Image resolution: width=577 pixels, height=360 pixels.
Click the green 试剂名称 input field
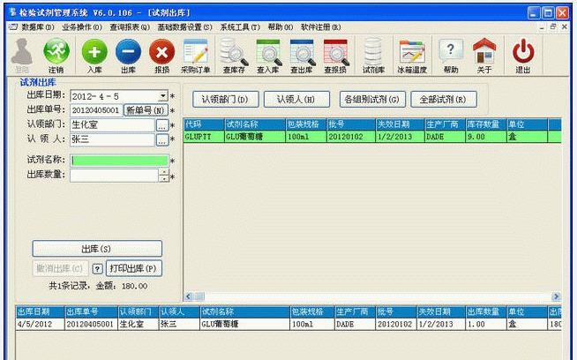[x=118, y=161]
